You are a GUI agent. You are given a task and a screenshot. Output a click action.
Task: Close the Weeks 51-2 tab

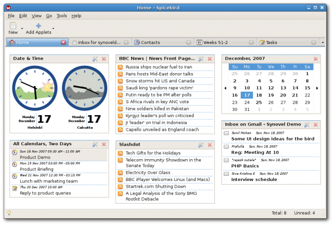click(x=251, y=43)
